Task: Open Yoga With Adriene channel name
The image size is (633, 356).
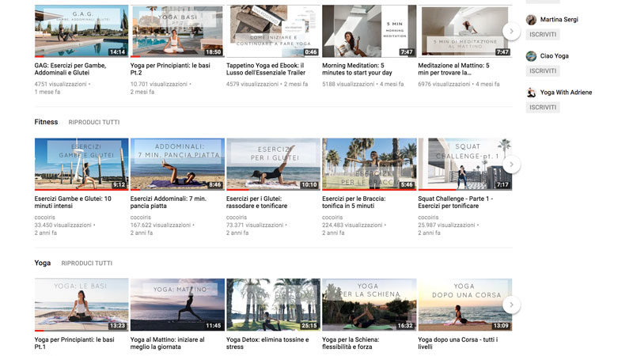Action: pos(566,93)
